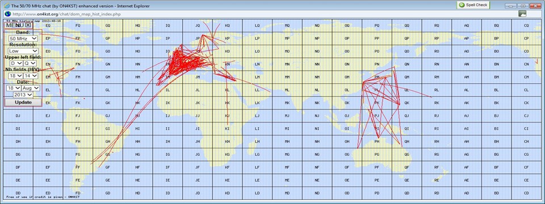Click the Update button
Screen dimensions: 545x204
tap(23, 103)
